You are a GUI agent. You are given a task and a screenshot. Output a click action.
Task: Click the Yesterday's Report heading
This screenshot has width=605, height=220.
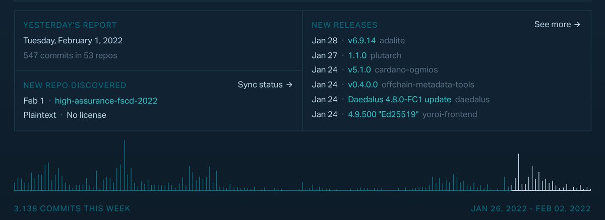(70, 25)
